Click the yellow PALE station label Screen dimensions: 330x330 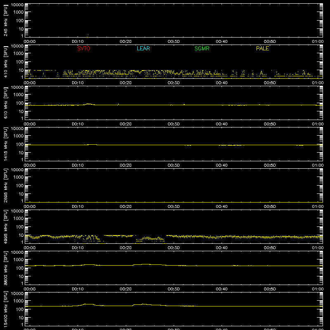coord(262,48)
